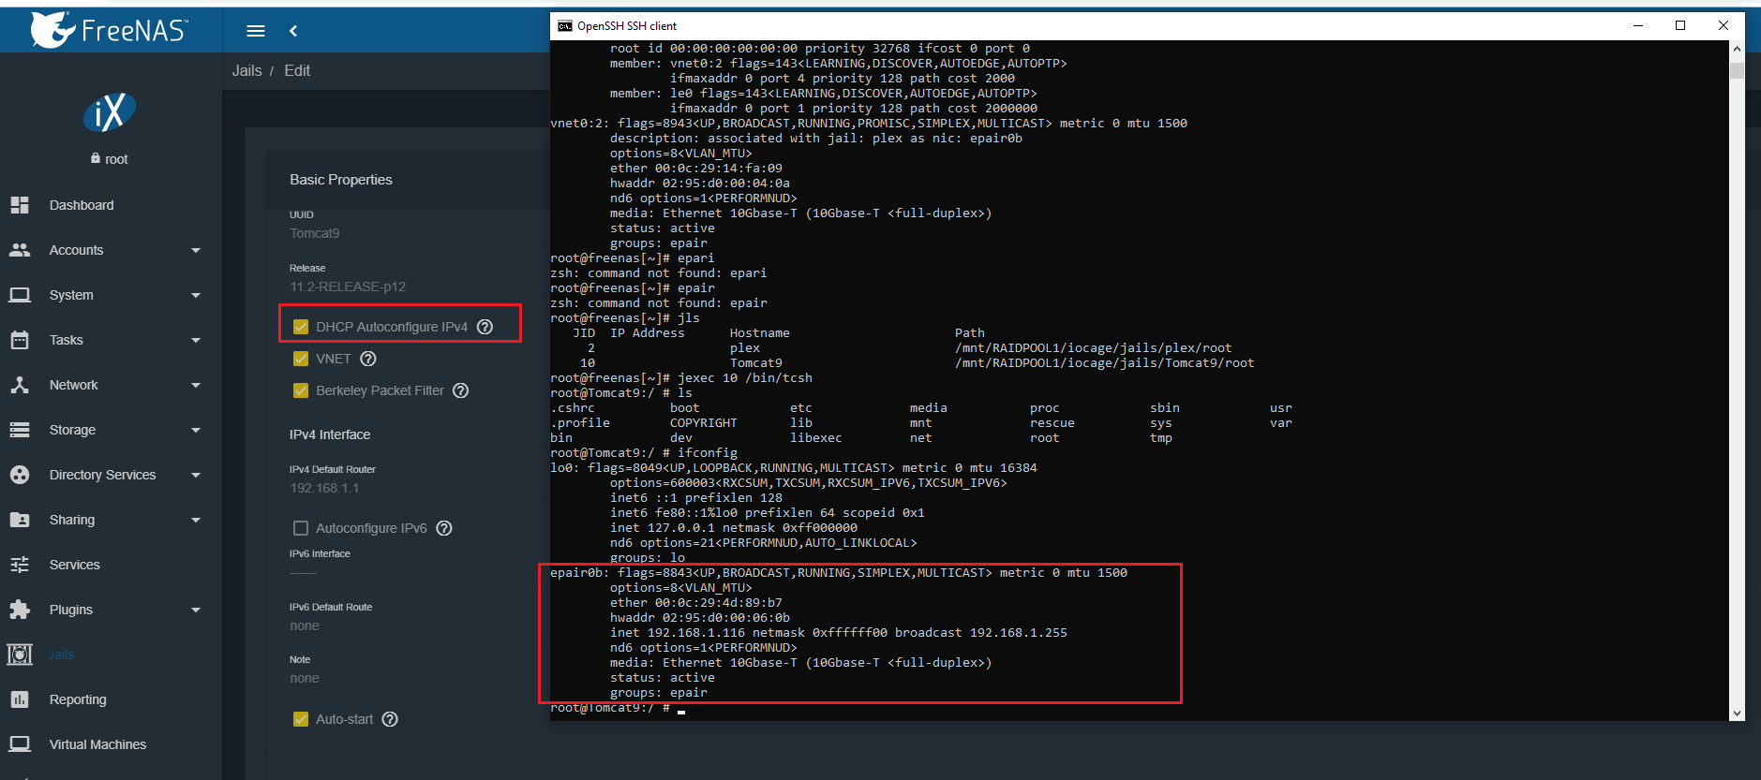Toggle the VNET checkbox

click(x=301, y=359)
